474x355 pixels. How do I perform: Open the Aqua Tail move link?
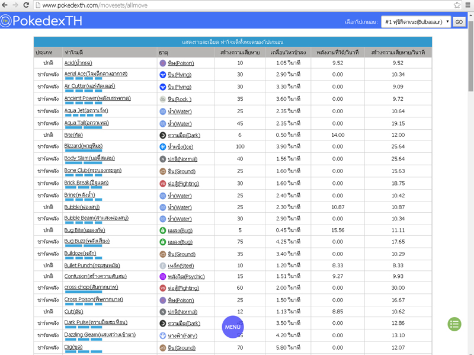(87, 123)
